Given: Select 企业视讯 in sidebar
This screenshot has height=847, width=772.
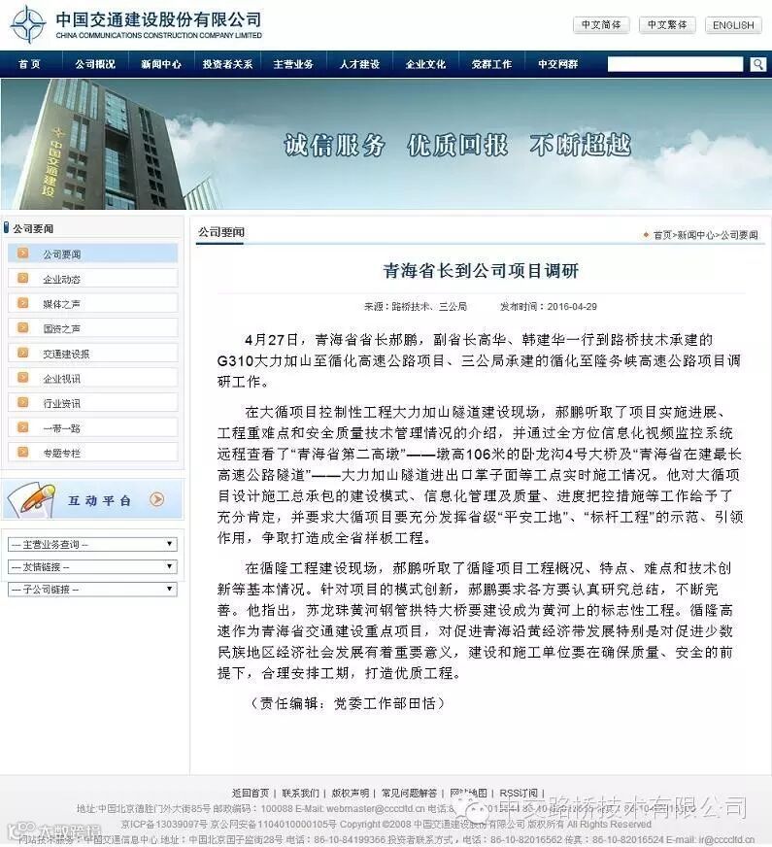Looking at the screenshot, I should (x=92, y=378).
